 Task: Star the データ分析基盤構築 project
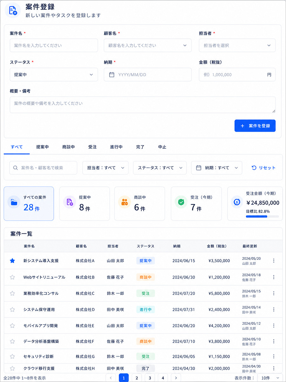pyautogui.click(x=12, y=341)
